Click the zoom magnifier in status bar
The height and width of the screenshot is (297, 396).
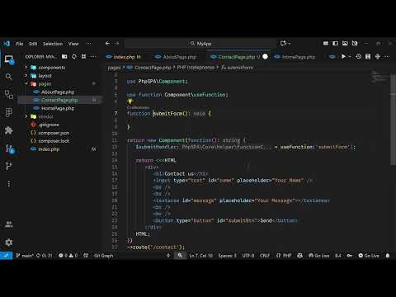[x=180, y=256]
